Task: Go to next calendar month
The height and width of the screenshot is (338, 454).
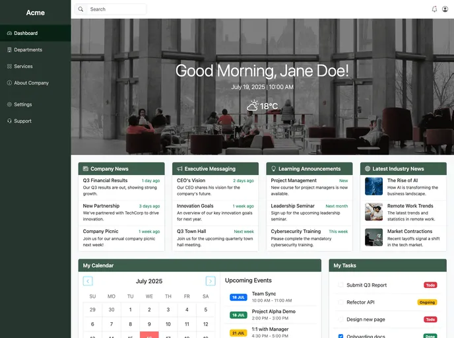Action: [x=211, y=281]
